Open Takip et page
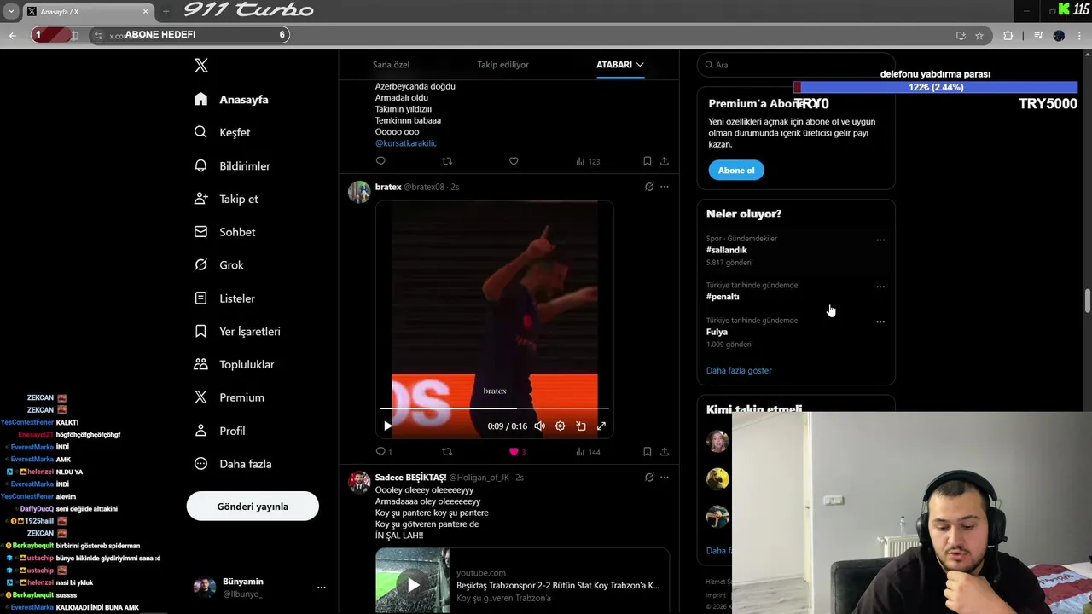 click(x=226, y=199)
